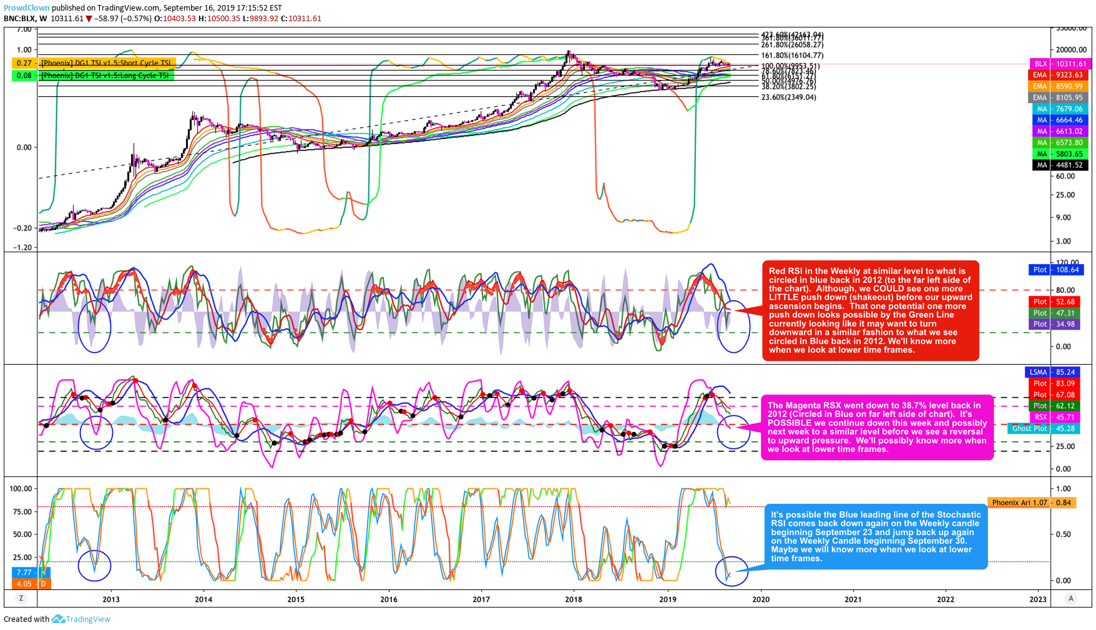Click the 2019 year on the time axis
The height and width of the screenshot is (630, 1096).
(668, 599)
